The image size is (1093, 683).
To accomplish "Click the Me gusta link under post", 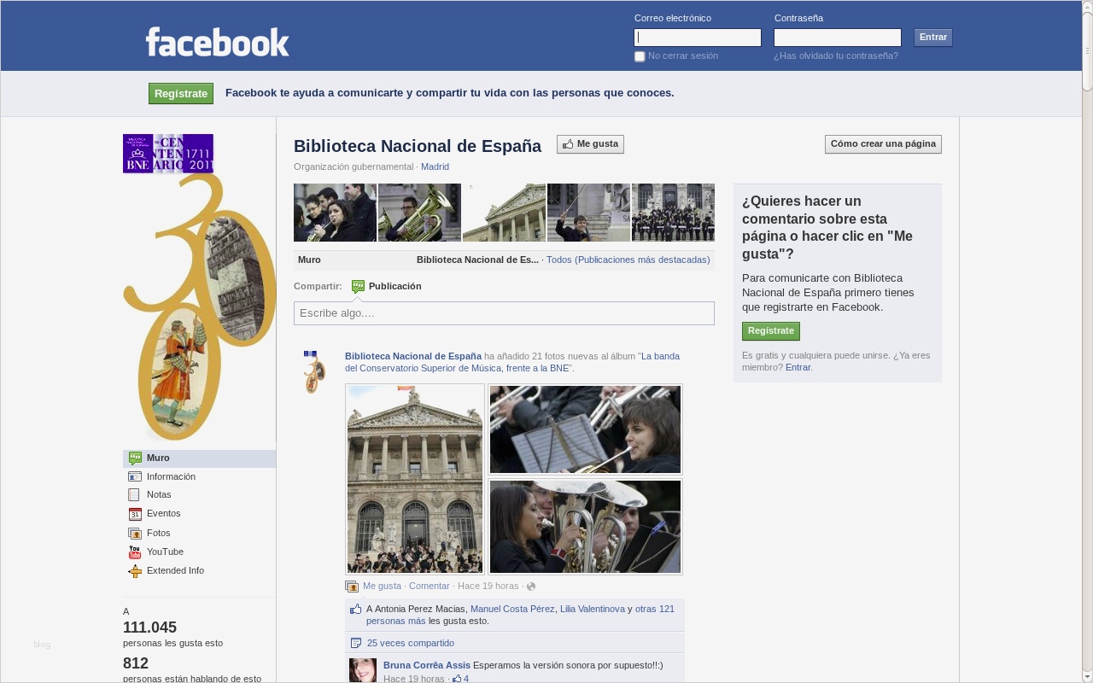I will point(382,587).
